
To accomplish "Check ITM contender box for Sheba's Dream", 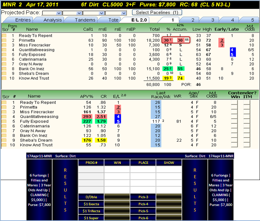I will [x=247, y=140].
